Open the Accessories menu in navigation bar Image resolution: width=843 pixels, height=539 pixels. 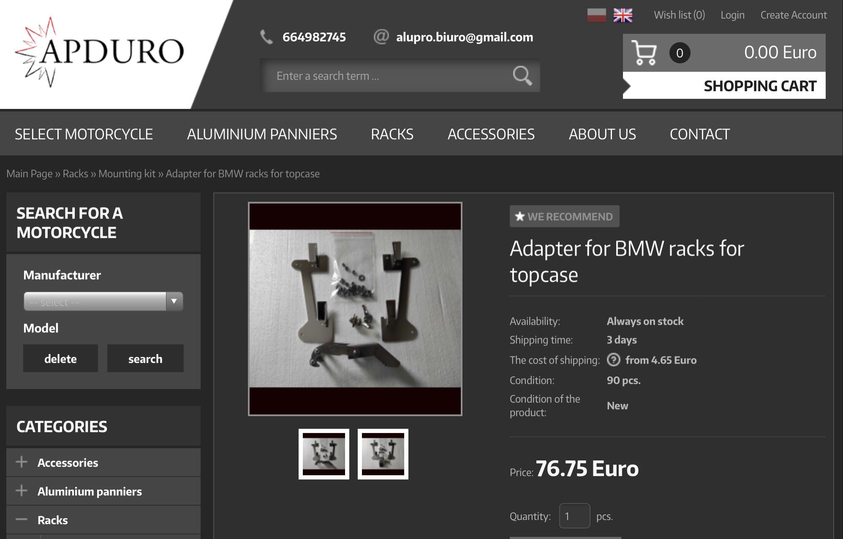point(491,134)
